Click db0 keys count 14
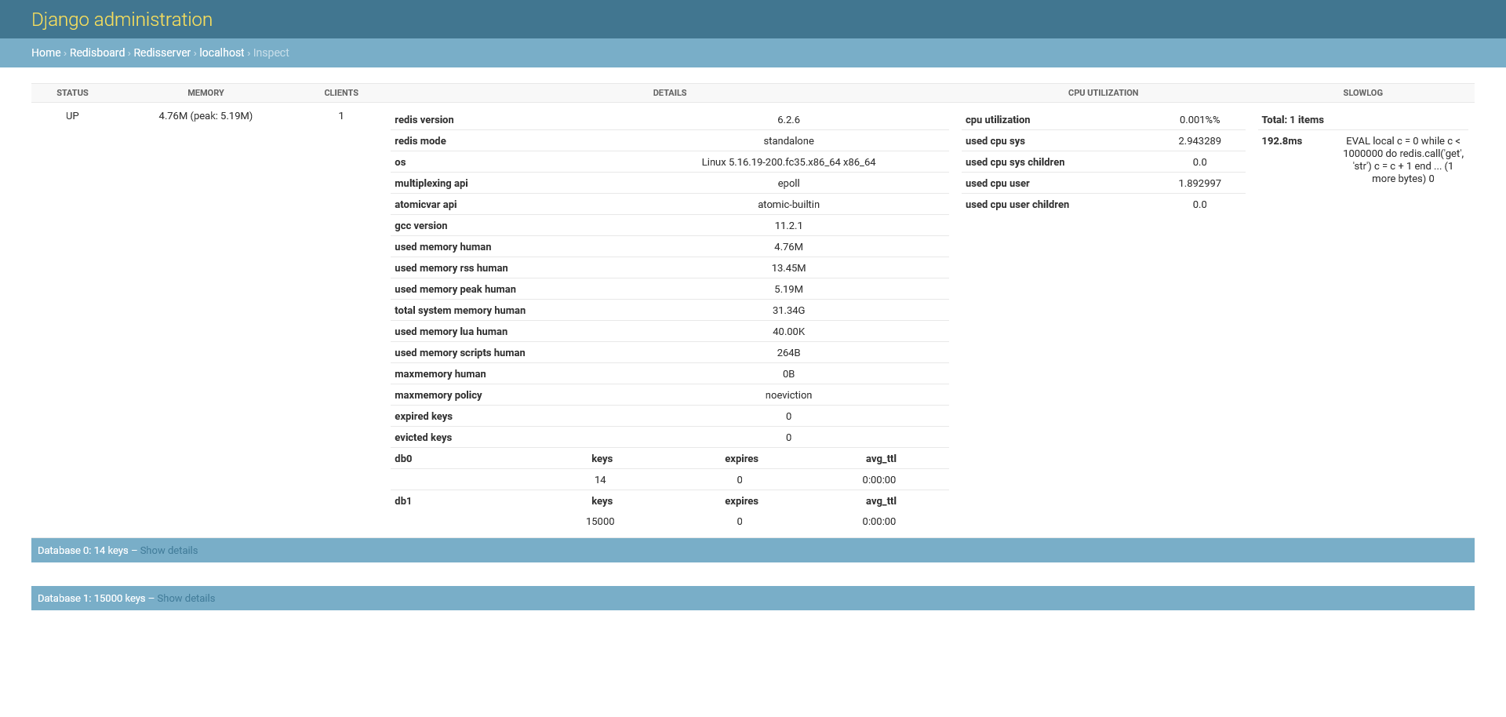Screen dimensions: 1506x717 [x=600, y=480]
